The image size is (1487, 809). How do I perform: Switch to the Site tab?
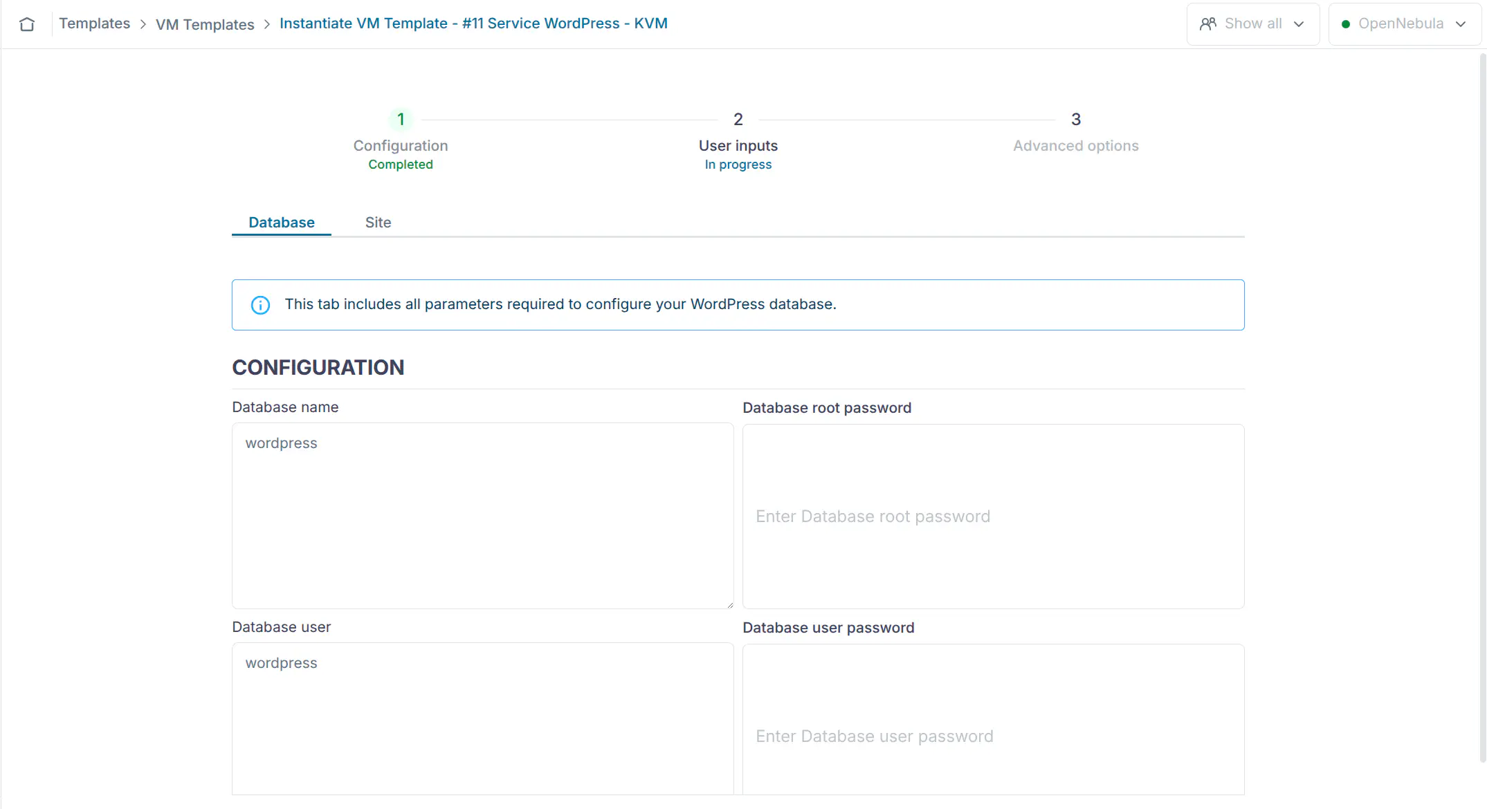point(378,223)
